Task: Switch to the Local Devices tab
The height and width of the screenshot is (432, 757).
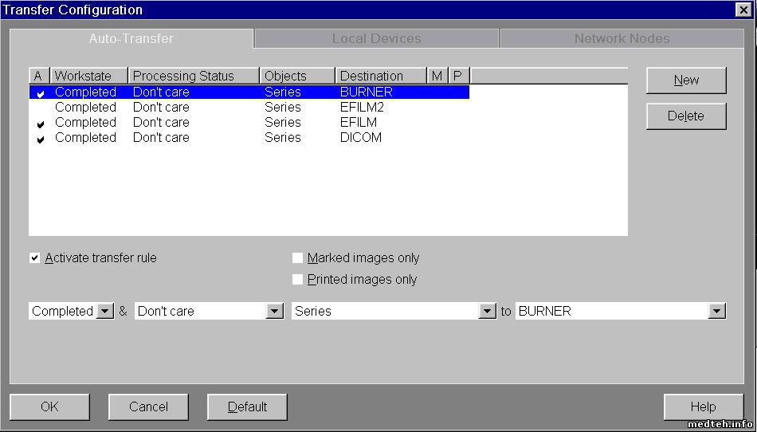Action: (376, 38)
